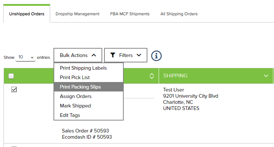
Task: Click the Bulk Actions button
Action: (78, 55)
